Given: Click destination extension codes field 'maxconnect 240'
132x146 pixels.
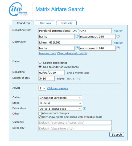Looking at the screenshot, I should (98, 48).
